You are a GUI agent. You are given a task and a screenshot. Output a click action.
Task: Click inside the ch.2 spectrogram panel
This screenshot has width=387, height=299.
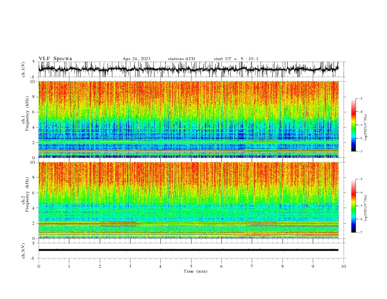click(x=188, y=200)
